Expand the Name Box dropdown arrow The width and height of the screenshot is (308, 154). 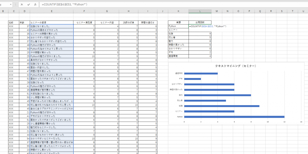click(10, 5)
